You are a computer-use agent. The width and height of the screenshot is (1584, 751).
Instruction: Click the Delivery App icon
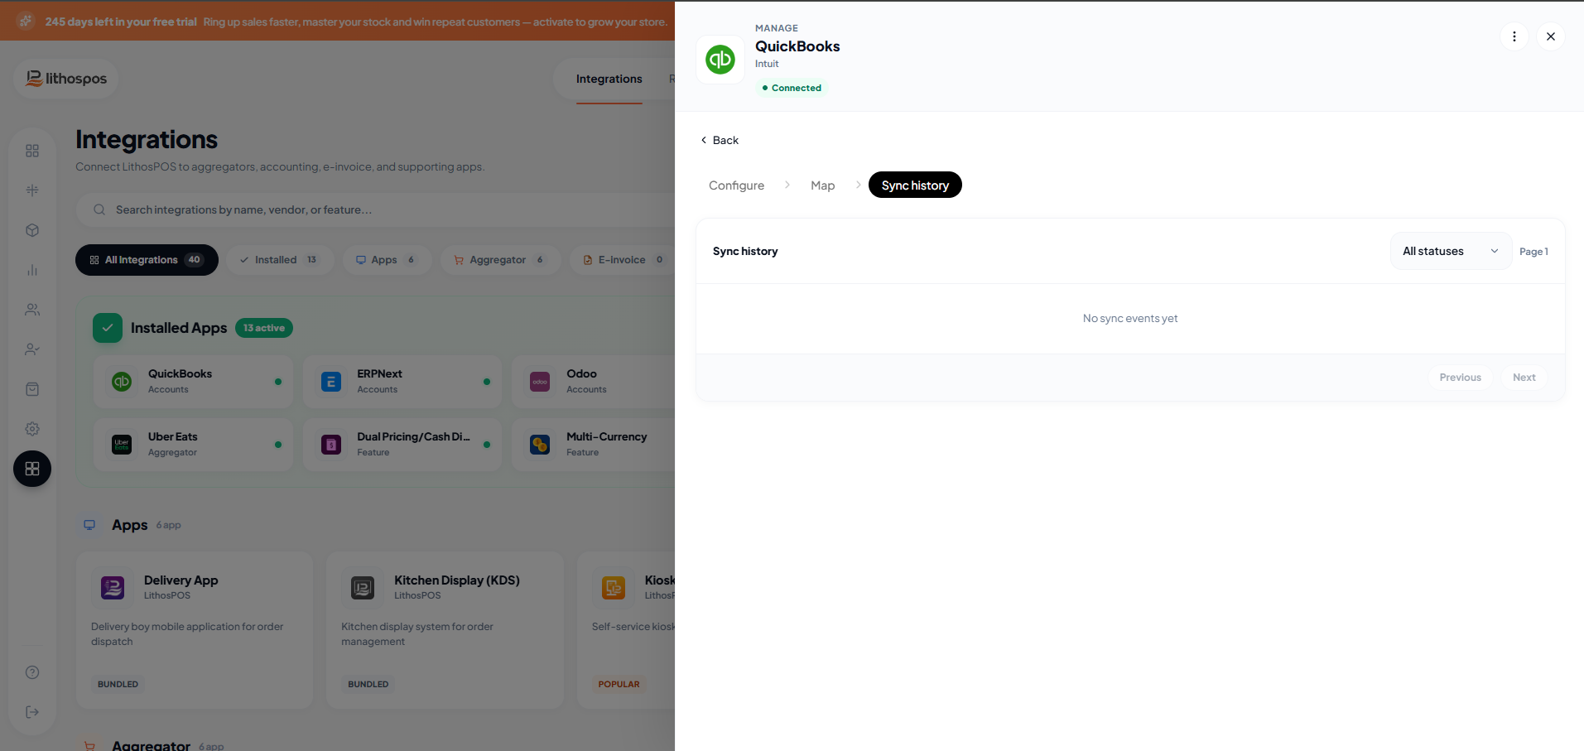coord(113,588)
